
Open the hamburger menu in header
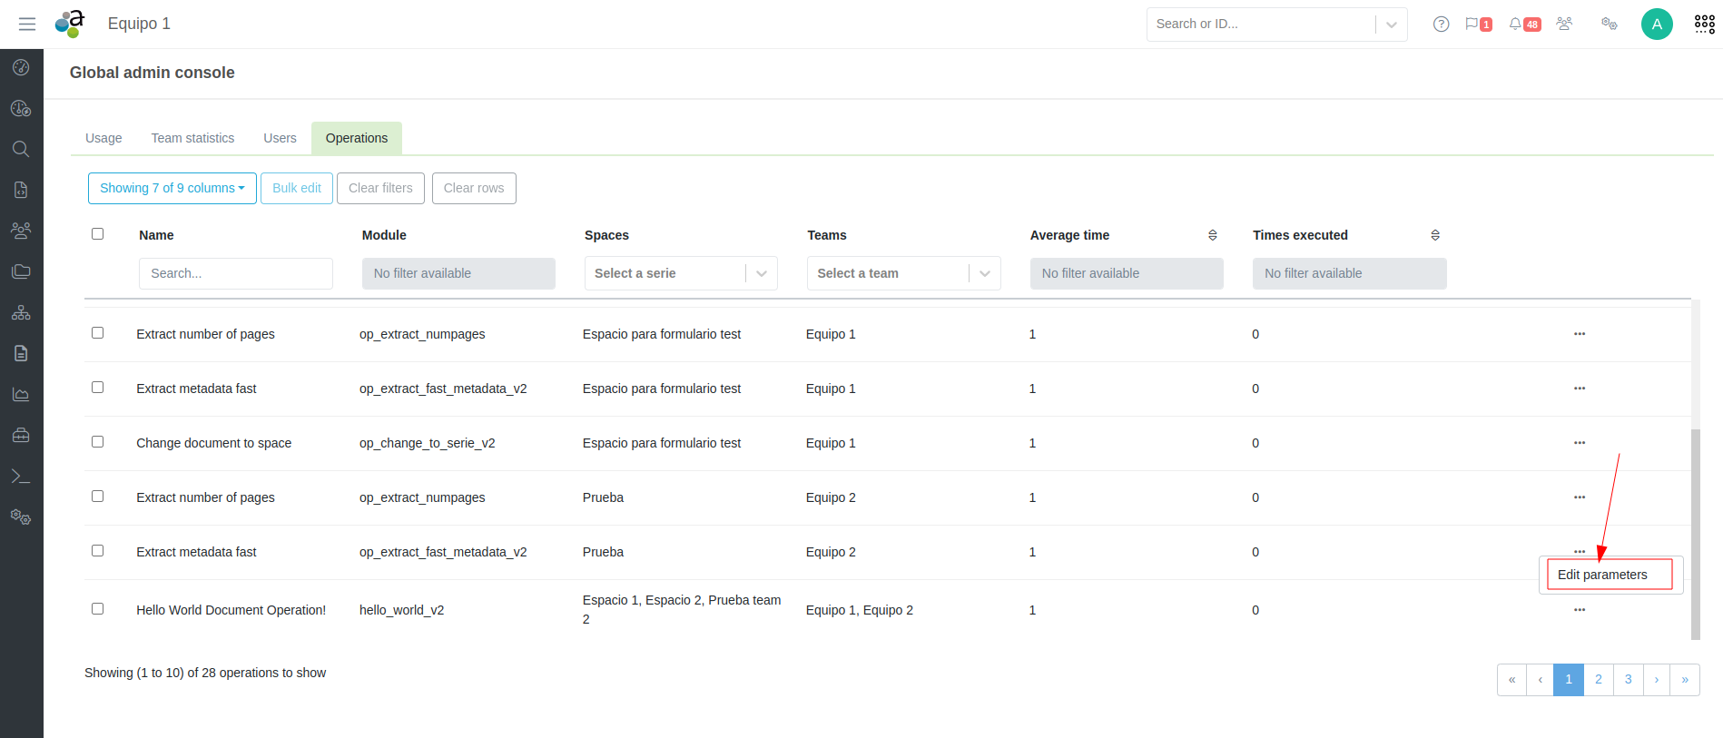point(27,24)
